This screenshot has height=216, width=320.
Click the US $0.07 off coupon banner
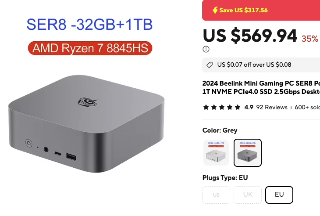(x=261, y=65)
